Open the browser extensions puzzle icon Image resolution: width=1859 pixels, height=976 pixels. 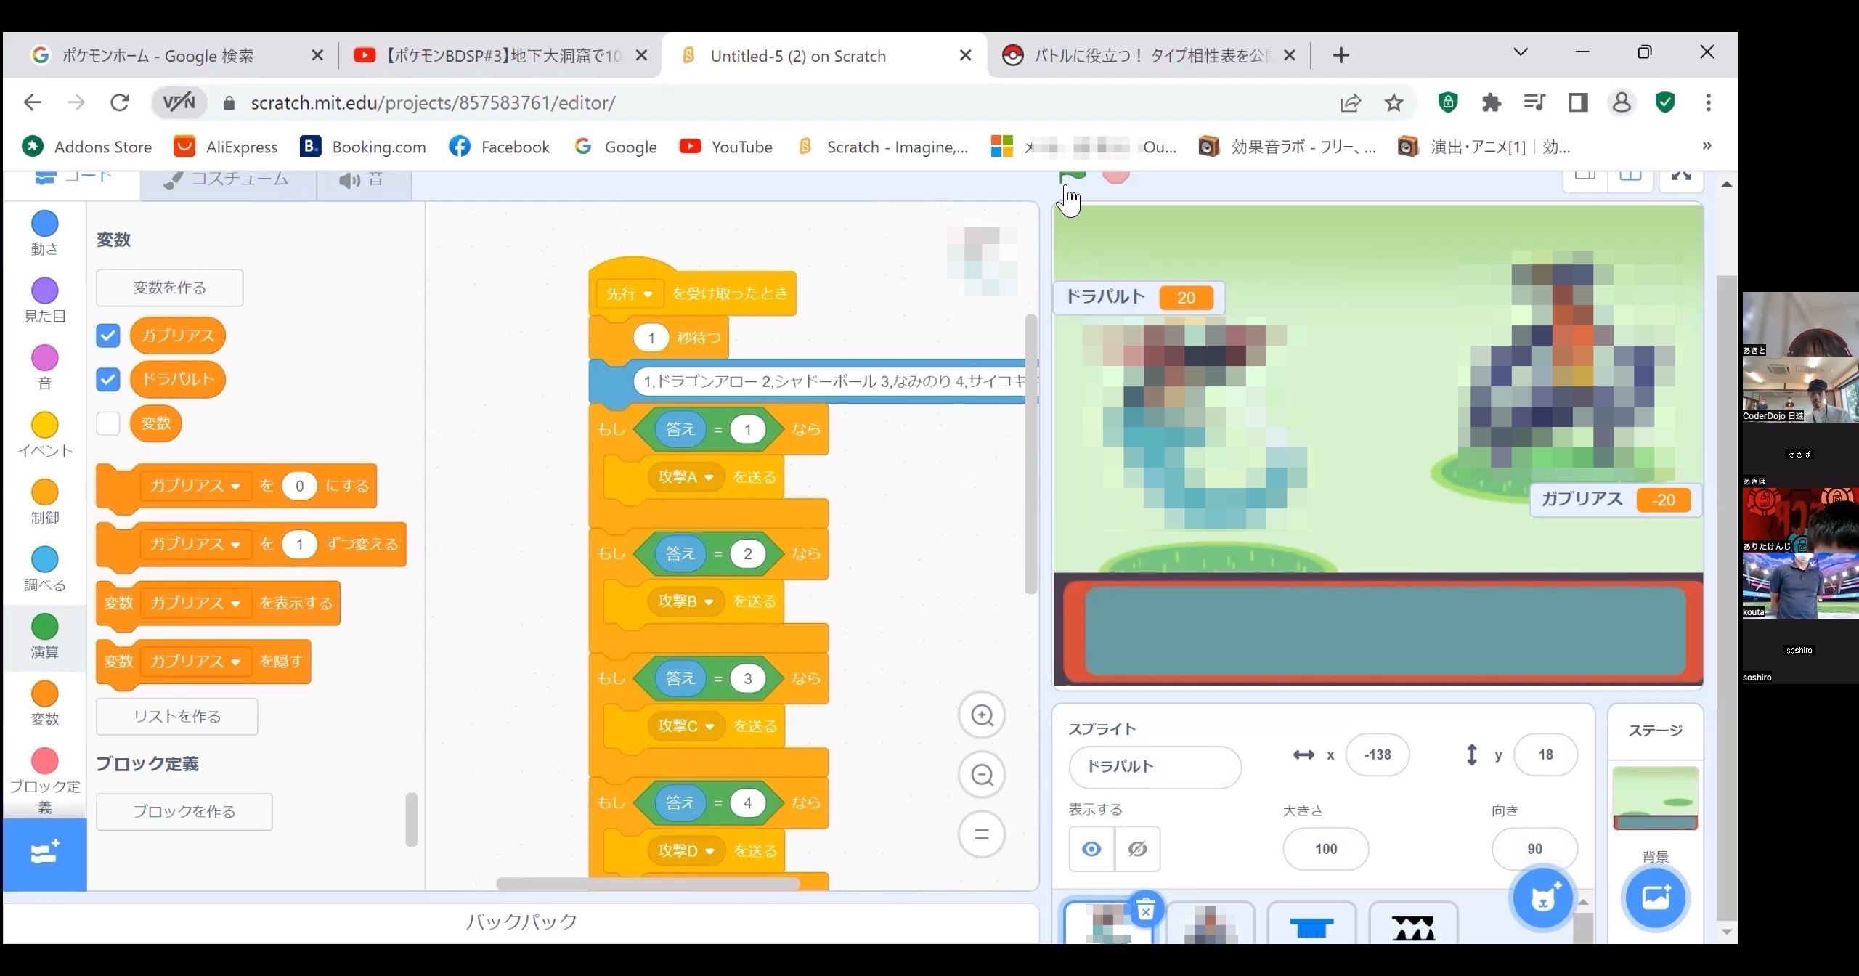(x=1491, y=102)
